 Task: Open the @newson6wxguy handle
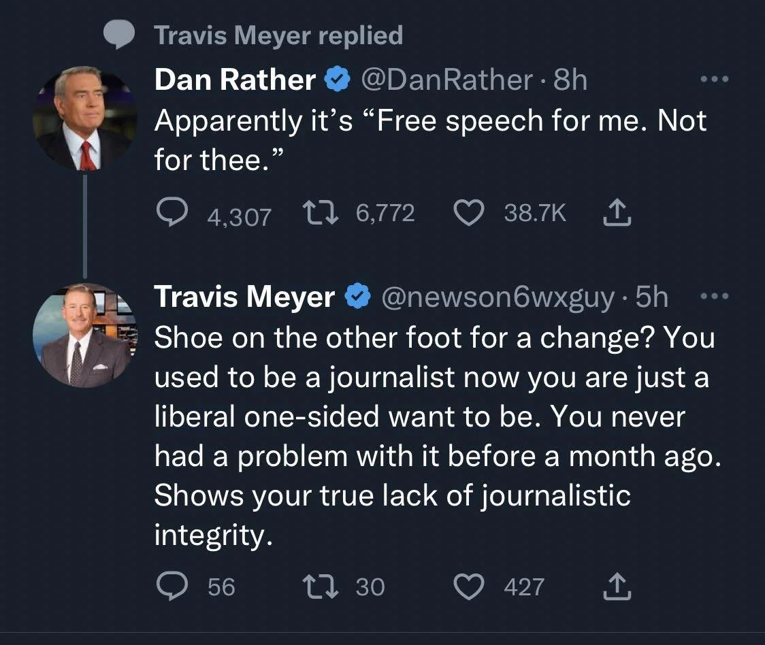[497, 297]
